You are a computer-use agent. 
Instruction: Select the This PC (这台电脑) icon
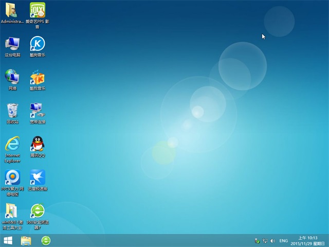tap(12, 44)
